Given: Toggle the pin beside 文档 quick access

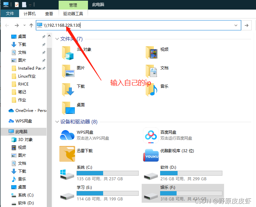Looking at the screenshot, I should (43, 52).
